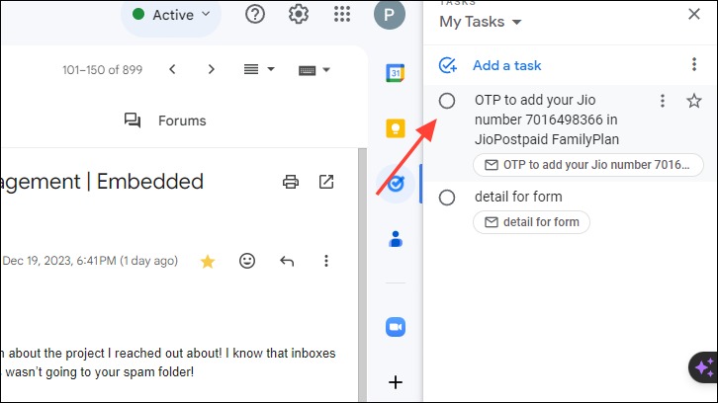The width and height of the screenshot is (718, 403).
Task: Open Zoom add-on in side panel
Action: click(x=396, y=327)
